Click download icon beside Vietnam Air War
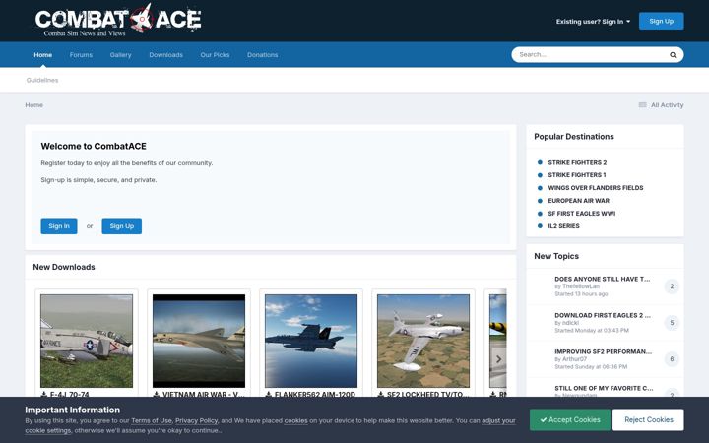The image size is (709, 443). pos(156,394)
